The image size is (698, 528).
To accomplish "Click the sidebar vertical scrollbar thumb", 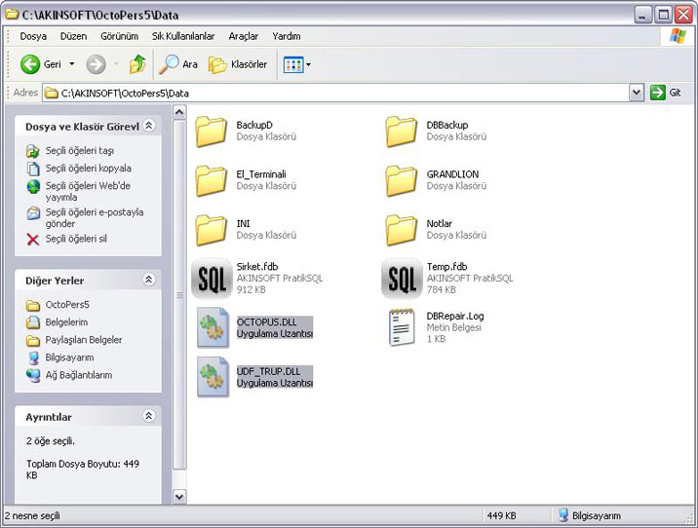I will pyautogui.click(x=179, y=295).
